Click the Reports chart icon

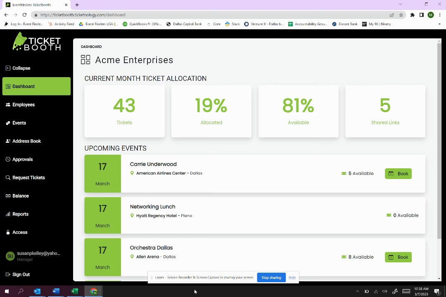tap(8, 214)
